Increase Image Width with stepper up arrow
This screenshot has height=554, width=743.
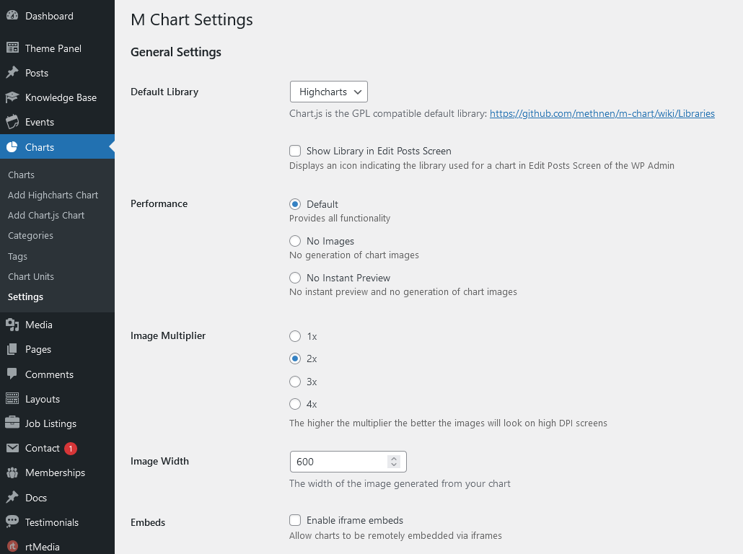[x=394, y=458]
